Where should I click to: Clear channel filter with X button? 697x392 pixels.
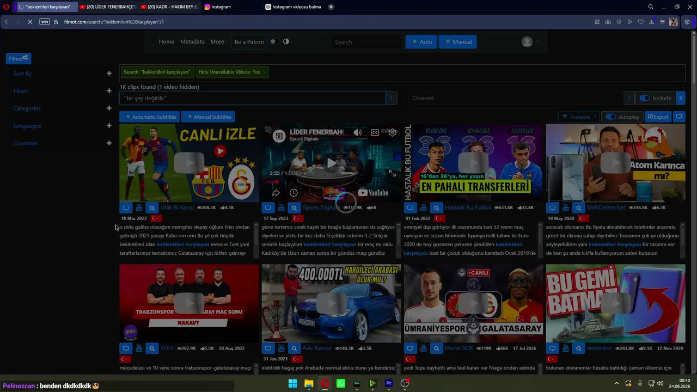pos(680,98)
